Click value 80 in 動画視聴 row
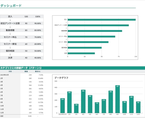Viewport: 145px width, 120px height. (x=26, y=30)
